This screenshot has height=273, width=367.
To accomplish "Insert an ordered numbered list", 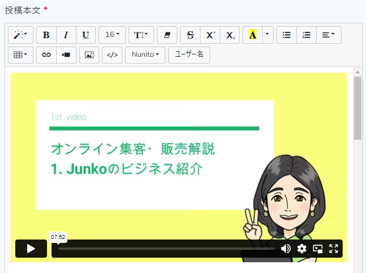I will [x=306, y=35].
